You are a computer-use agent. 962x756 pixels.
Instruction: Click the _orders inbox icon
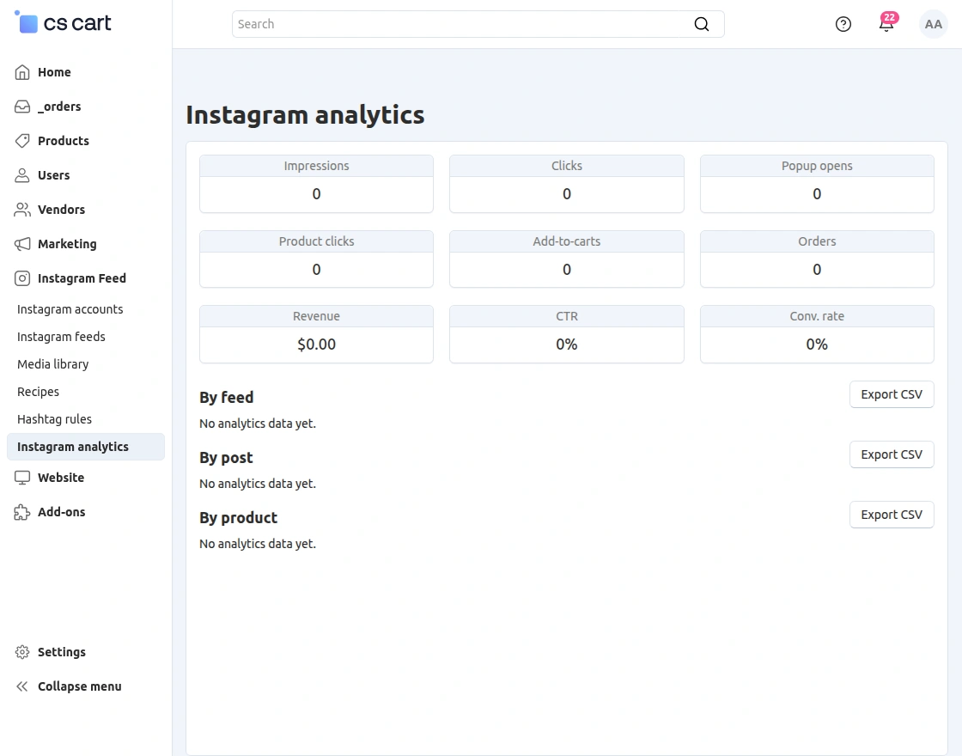pyautogui.click(x=22, y=107)
